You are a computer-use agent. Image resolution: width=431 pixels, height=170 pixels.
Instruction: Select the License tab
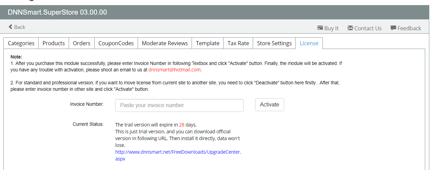[x=309, y=43]
